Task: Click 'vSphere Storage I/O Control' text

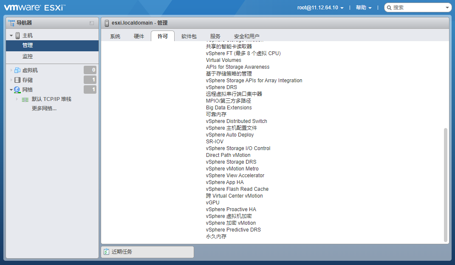Action: 238,148
